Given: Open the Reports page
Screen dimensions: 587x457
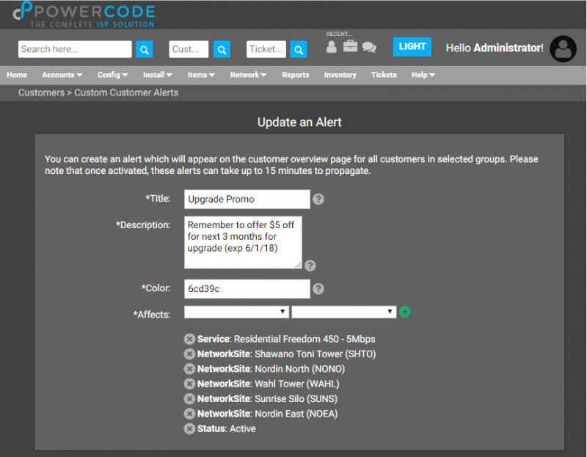Looking at the screenshot, I should (296, 74).
